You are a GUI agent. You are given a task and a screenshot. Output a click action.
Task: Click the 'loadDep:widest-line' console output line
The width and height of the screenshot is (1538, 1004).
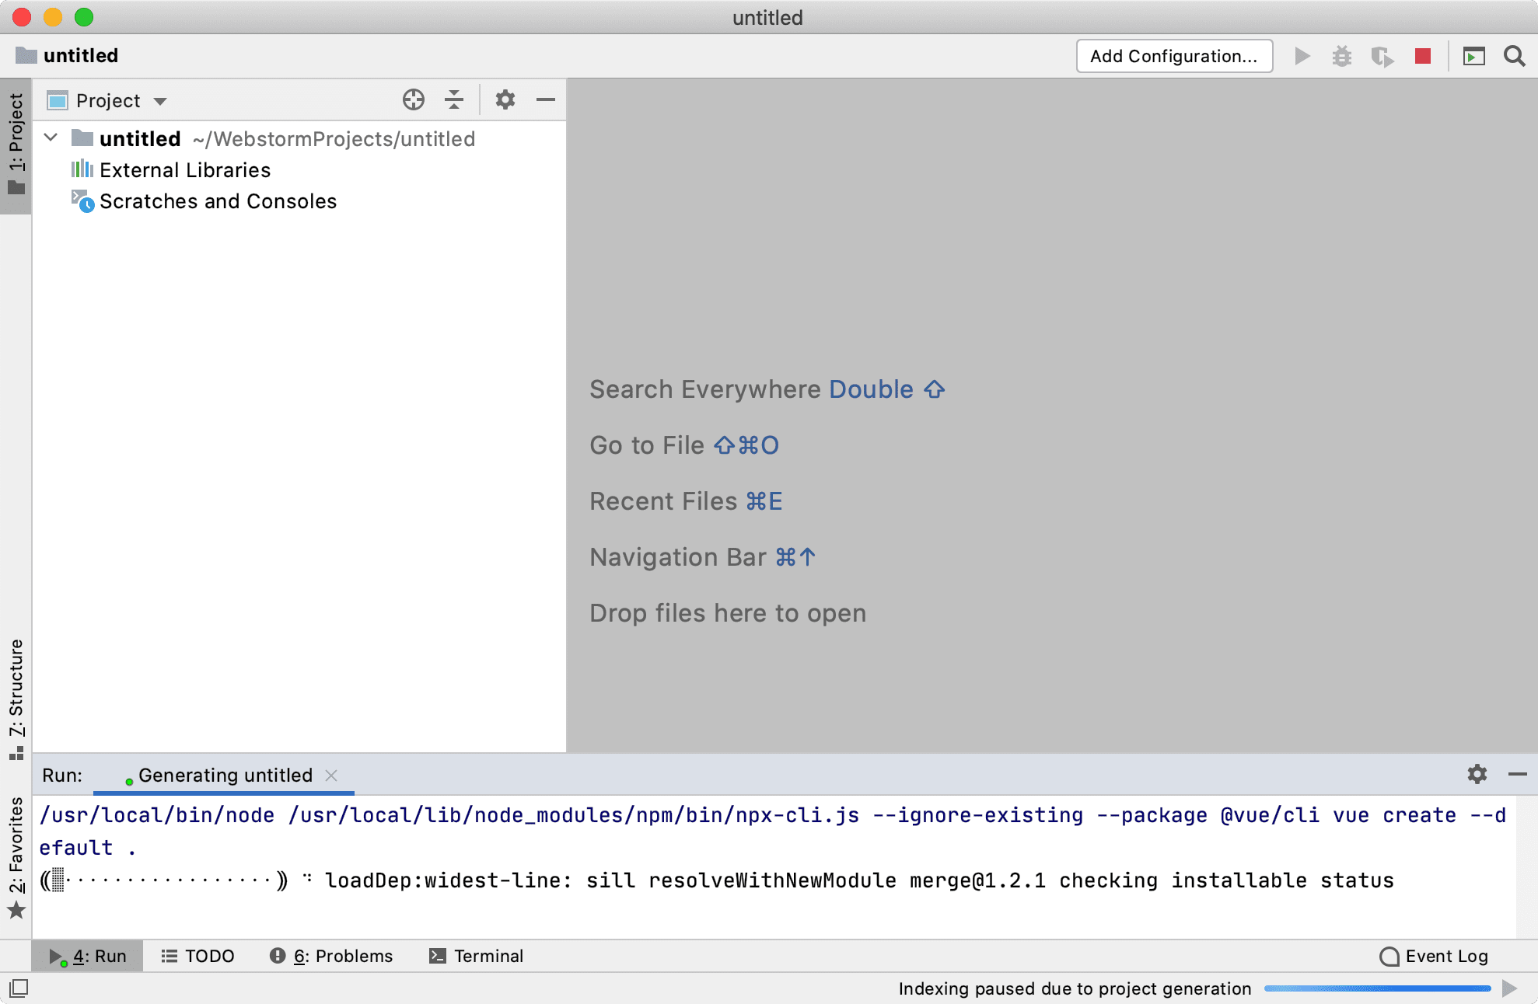717,880
